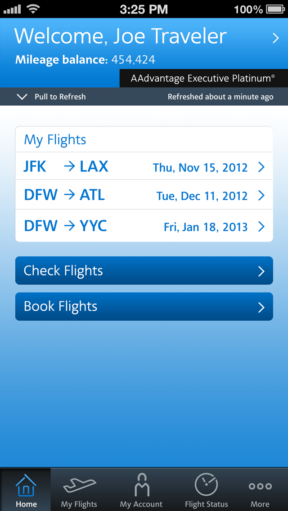The width and height of the screenshot is (288, 511).
Task: Open DFW to ATL flight chevron
Action: [x=261, y=196]
